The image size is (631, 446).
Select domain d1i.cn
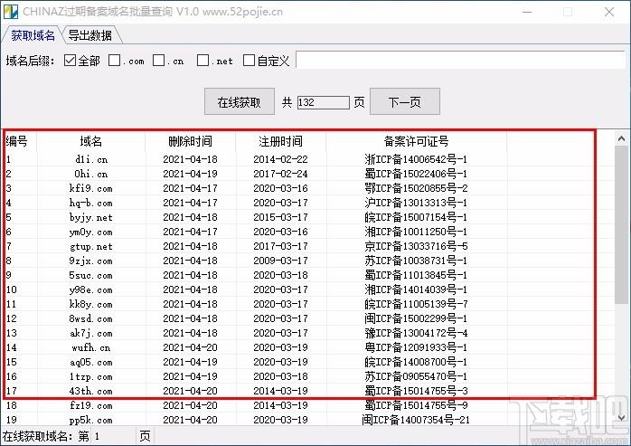tap(91, 159)
